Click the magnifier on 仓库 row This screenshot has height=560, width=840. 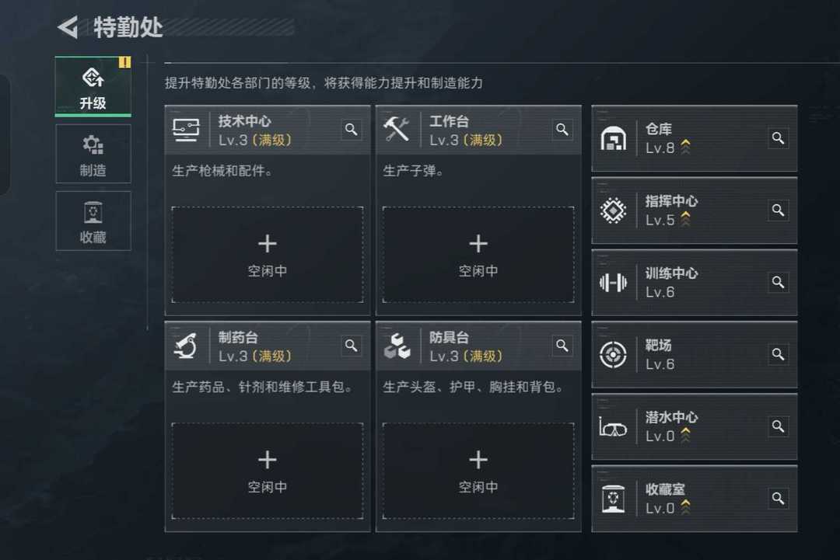pos(779,138)
